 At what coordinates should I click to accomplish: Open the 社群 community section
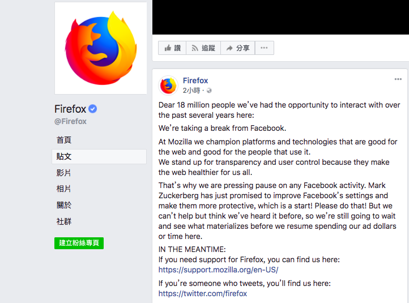click(64, 221)
